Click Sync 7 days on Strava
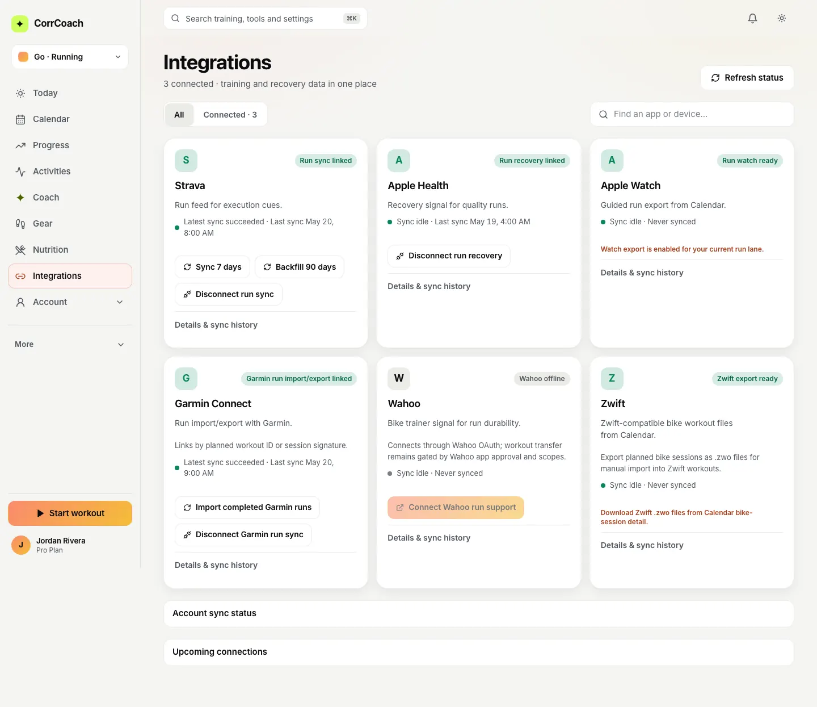817x707 pixels. pyautogui.click(x=212, y=267)
